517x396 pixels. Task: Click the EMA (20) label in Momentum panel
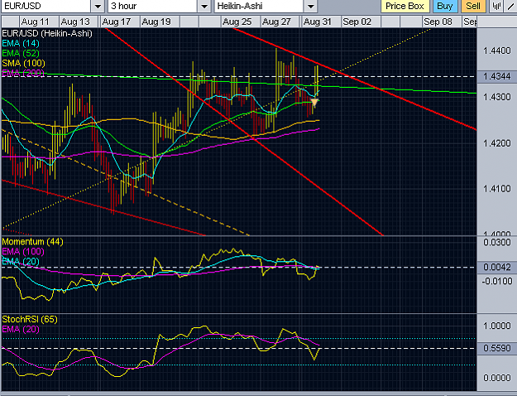point(21,262)
